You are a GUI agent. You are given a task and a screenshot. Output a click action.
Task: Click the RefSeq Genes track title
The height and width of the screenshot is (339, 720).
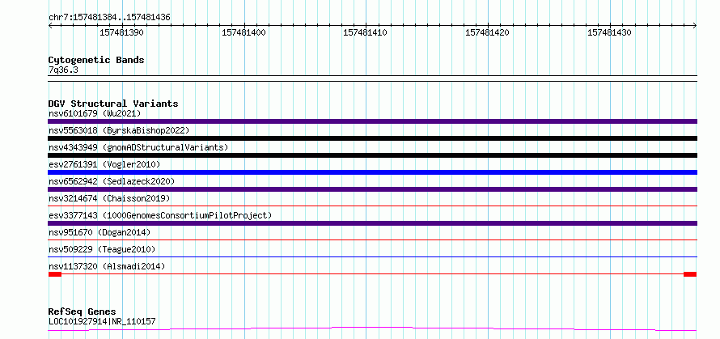tap(83, 312)
